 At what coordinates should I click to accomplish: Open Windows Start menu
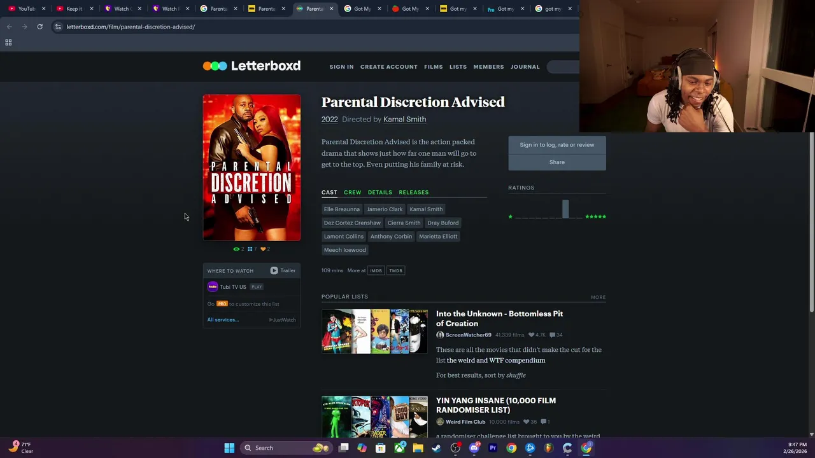229,448
